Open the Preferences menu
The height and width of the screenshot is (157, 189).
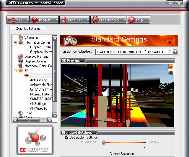click(x=108, y=20)
